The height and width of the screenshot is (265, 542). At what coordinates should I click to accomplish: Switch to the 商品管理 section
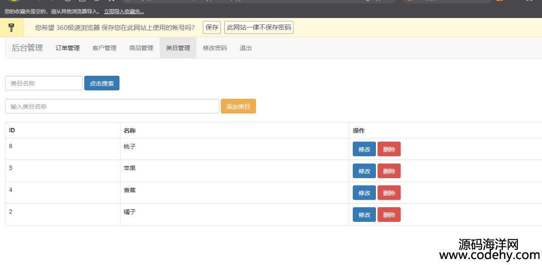coord(141,48)
